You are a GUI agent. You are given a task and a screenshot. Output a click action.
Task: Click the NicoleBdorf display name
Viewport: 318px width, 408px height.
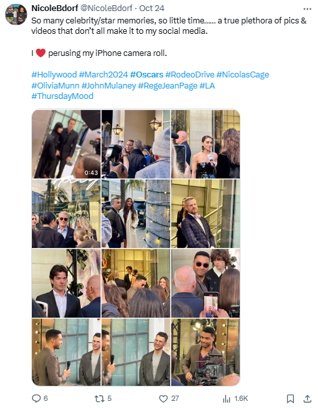(55, 8)
